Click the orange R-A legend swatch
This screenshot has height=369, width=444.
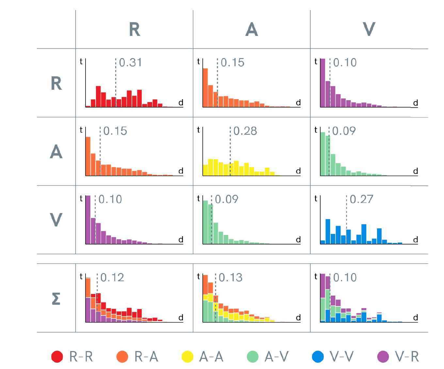(x=122, y=357)
